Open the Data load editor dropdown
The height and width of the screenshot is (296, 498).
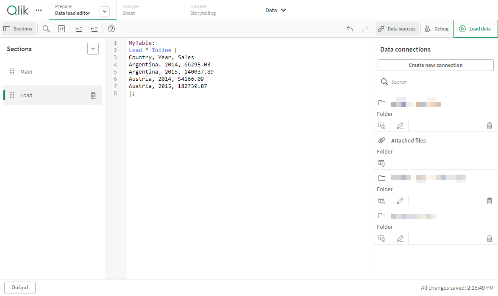[x=104, y=10]
